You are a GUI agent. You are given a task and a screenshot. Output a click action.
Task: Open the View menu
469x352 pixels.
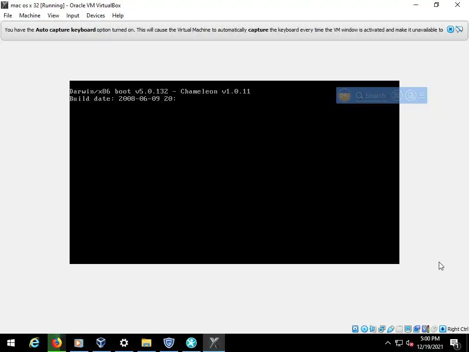53,16
